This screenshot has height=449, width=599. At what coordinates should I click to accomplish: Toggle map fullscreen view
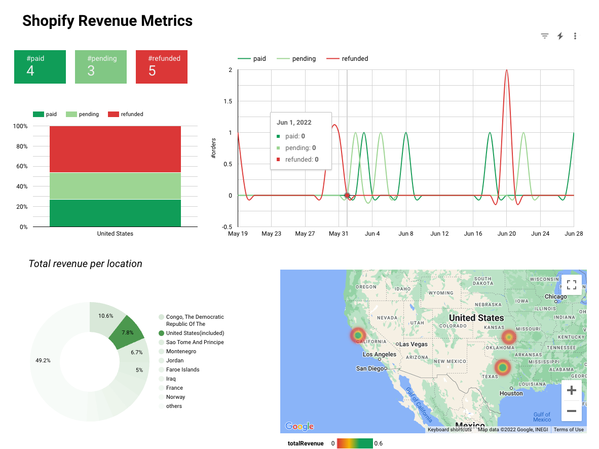coord(572,285)
